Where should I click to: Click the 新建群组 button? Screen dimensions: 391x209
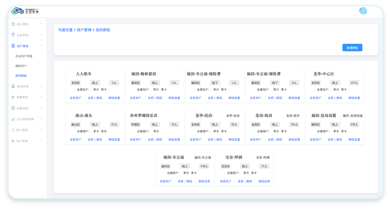pos(352,48)
